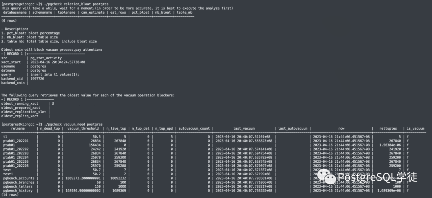Screen dimensions: 432x198
Task: Click 'pgbench_accounts' in the relname column
Action: [19, 178]
